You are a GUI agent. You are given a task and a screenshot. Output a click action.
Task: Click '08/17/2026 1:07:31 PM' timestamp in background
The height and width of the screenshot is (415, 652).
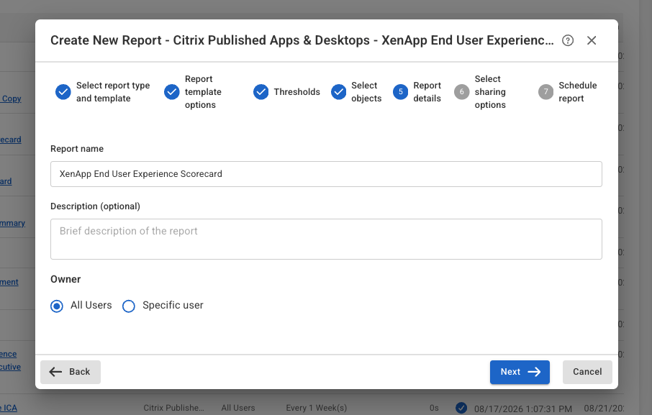tap(523, 409)
